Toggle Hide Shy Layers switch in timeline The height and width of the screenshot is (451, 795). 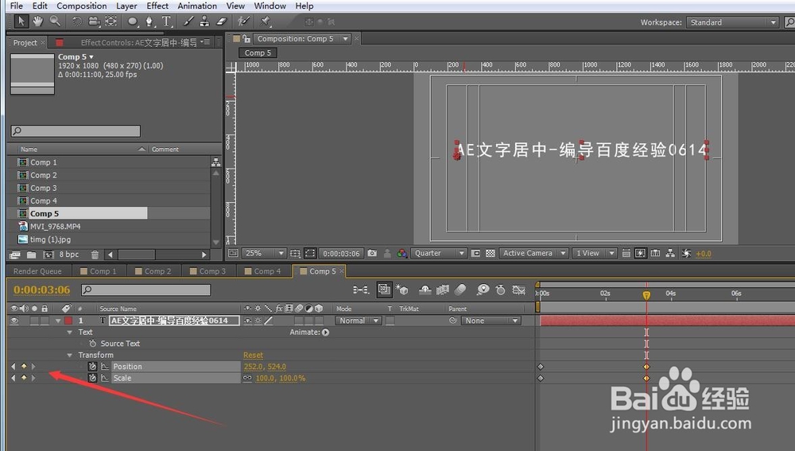click(x=425, y=290)
